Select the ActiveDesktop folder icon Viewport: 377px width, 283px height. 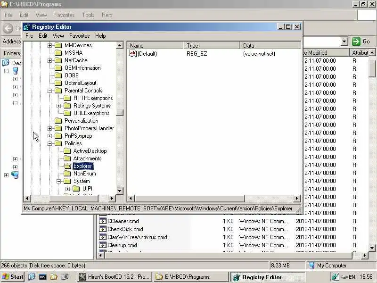(67, 151)
